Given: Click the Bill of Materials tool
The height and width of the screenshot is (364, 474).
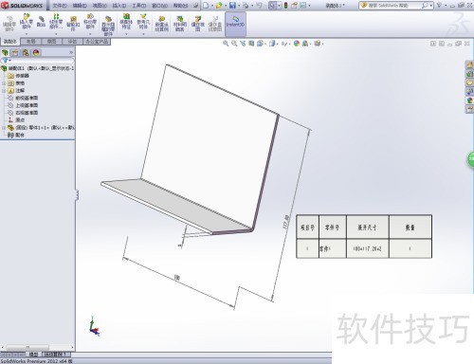Looking at the screenshot, I should 179,24.
